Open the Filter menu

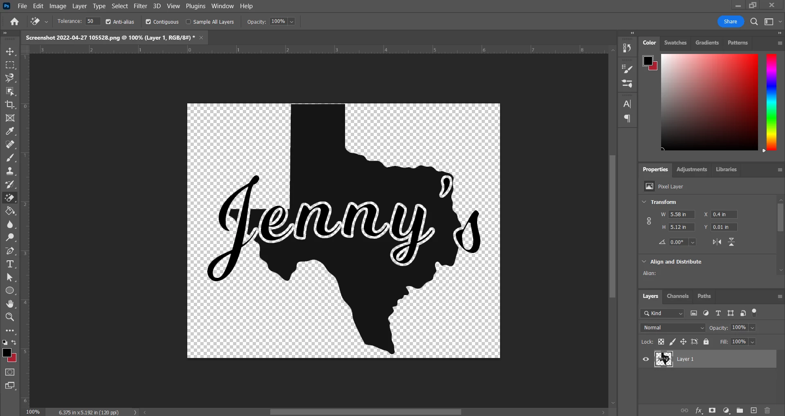click(x=140, y=6)
